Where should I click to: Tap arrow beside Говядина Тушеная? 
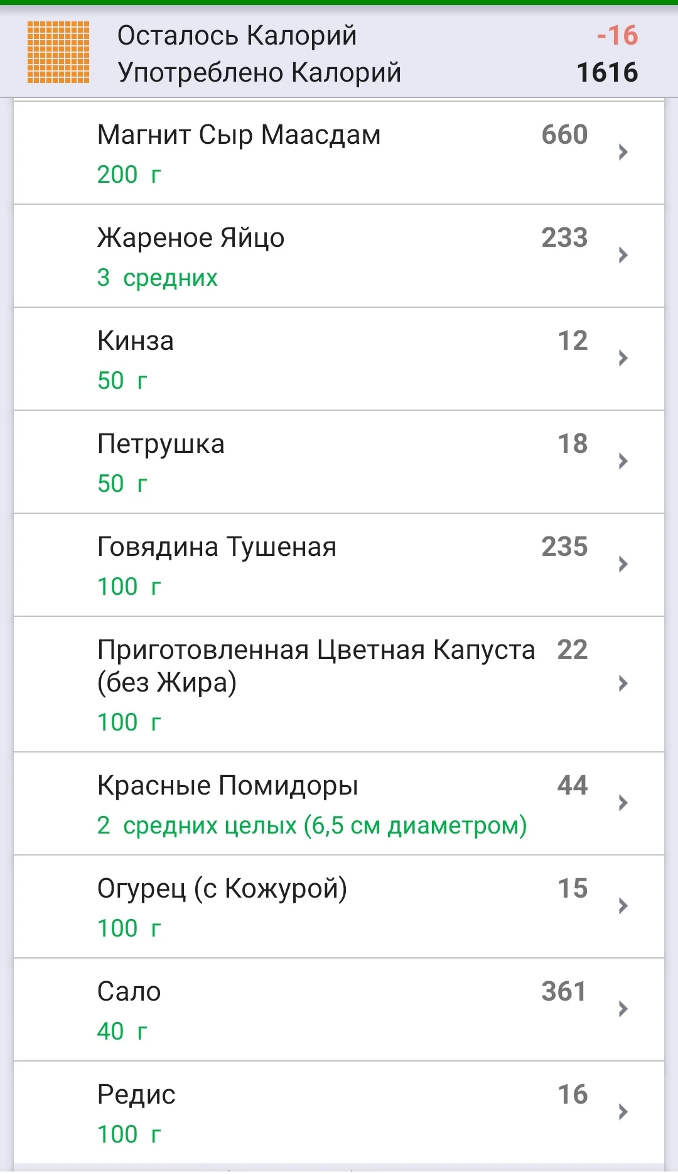tap(623, 564)
